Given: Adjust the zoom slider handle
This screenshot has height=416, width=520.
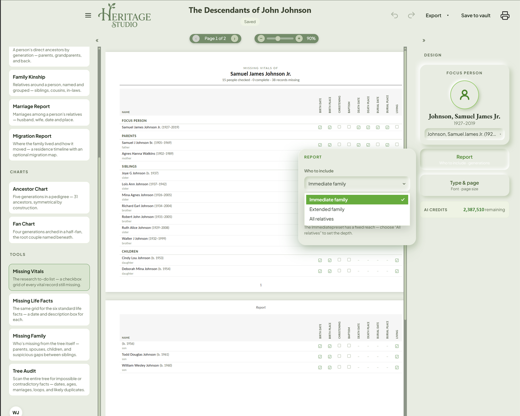Looking at the screenshot, I should tap(278, 38).
